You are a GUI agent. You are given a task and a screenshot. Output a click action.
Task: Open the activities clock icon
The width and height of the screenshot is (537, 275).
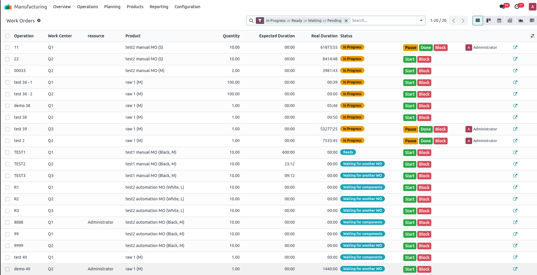(x=517, y=7)
